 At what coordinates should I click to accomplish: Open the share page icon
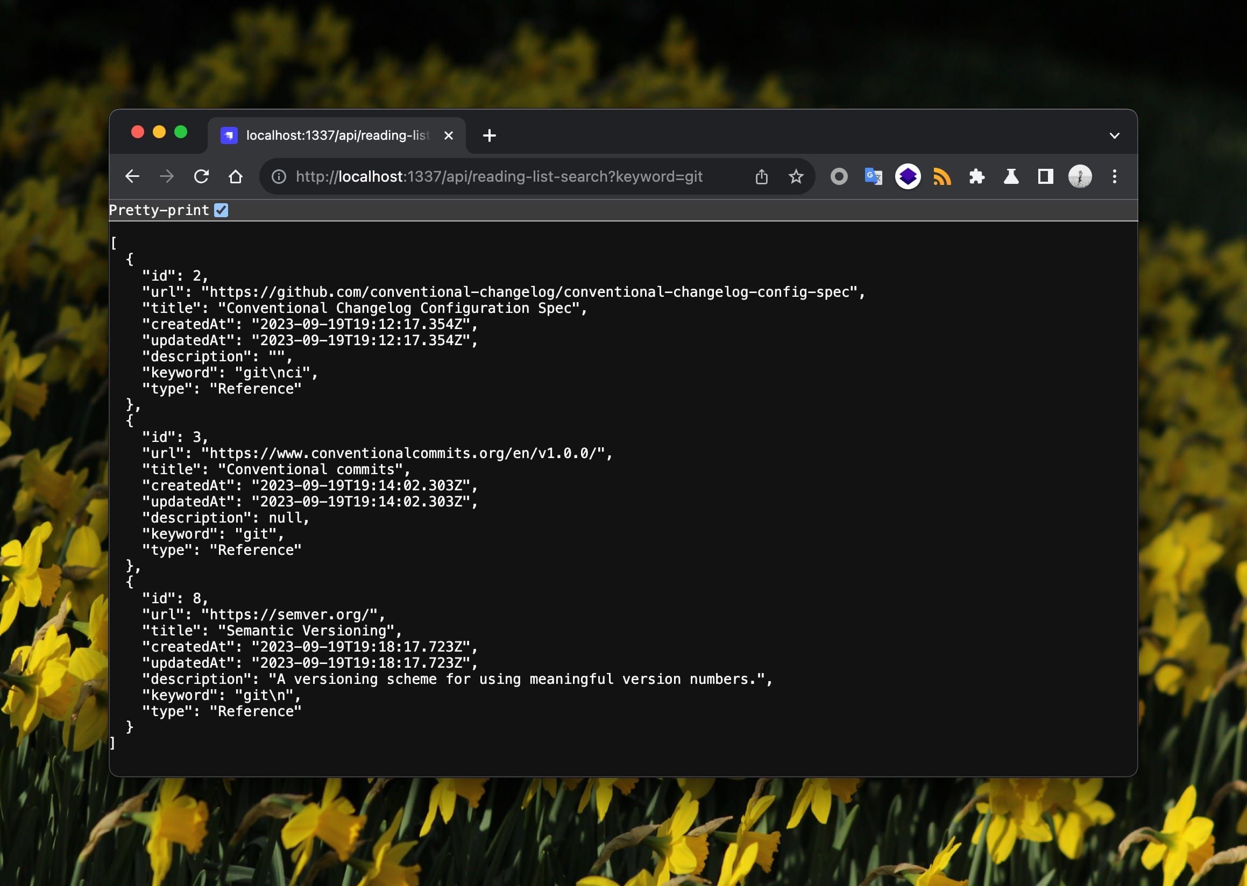coord(762,177)
